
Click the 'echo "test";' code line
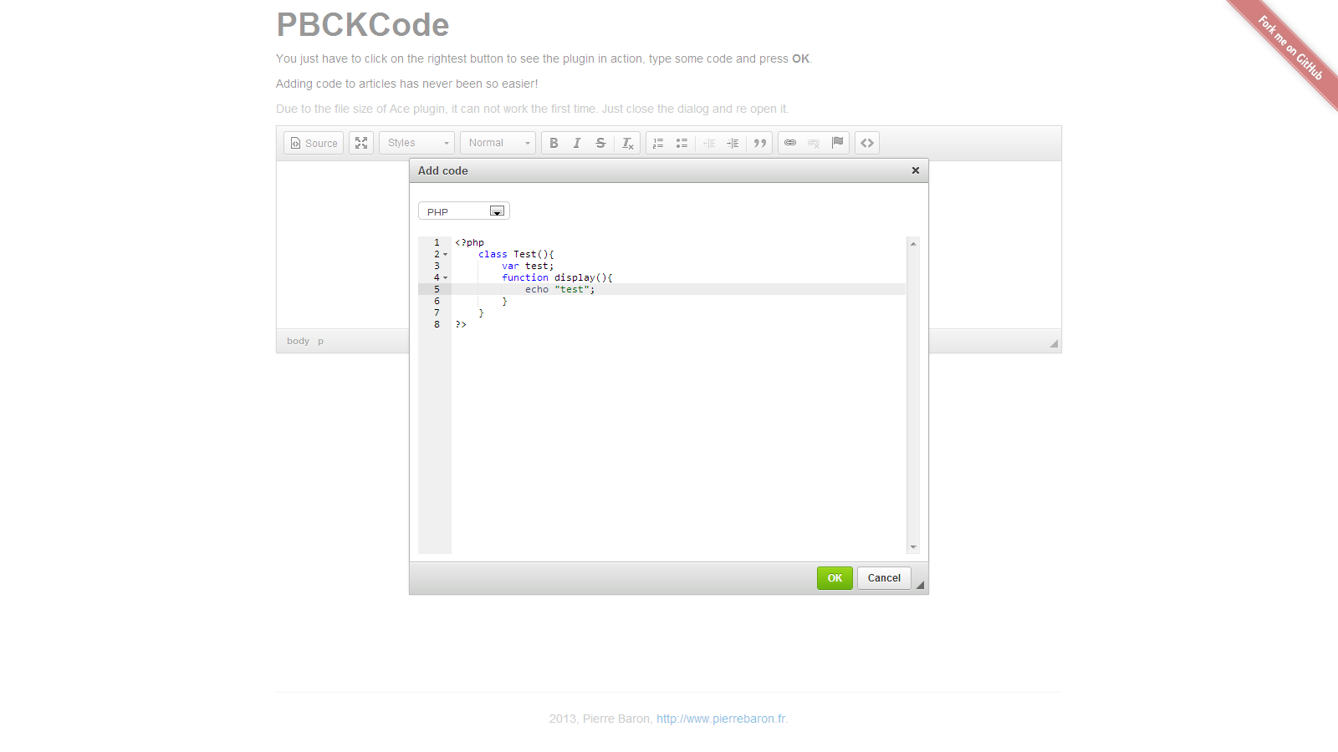pyautogui.click(x=560, y=289)
